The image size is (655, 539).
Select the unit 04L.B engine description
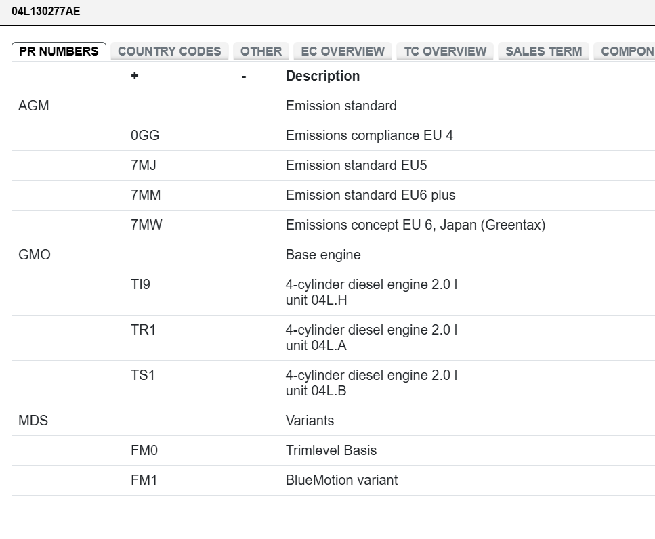tap(372, 383)
